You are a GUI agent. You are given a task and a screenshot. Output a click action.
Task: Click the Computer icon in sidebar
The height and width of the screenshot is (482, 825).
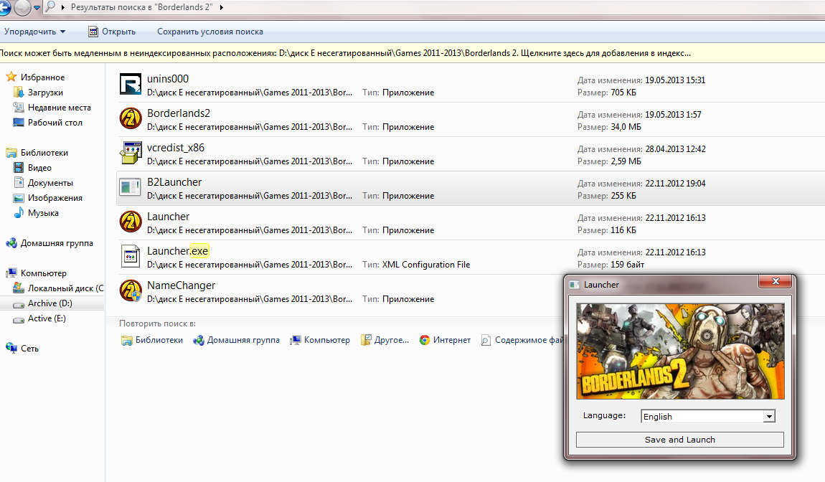pyautogui.click(x=11, y=273)
